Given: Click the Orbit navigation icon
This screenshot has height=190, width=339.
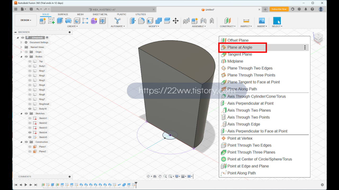Looking at the screenshot, I should pyautogui.click(x=148, y=176).
